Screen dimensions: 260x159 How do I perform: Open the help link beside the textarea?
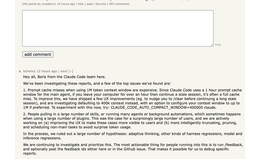point(218,45)
